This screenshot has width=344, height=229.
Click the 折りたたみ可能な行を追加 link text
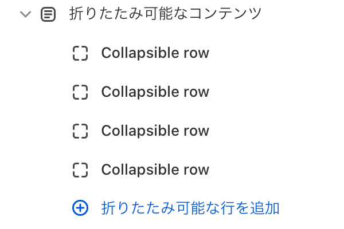coord(190,208)
